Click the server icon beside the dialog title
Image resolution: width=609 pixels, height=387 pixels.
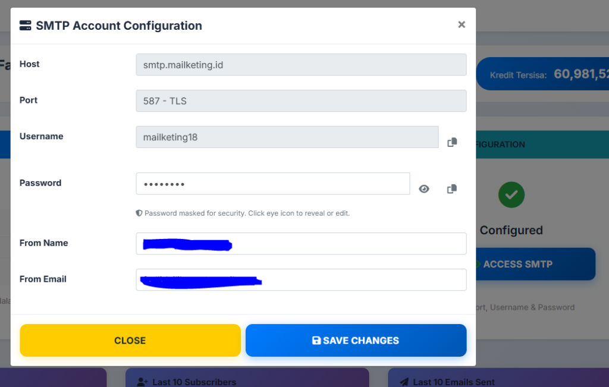pyautogui.click(x=26, y=26)
